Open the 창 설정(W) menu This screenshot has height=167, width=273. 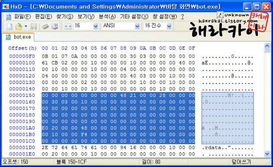pyautogui.click(x=165, y=16)
